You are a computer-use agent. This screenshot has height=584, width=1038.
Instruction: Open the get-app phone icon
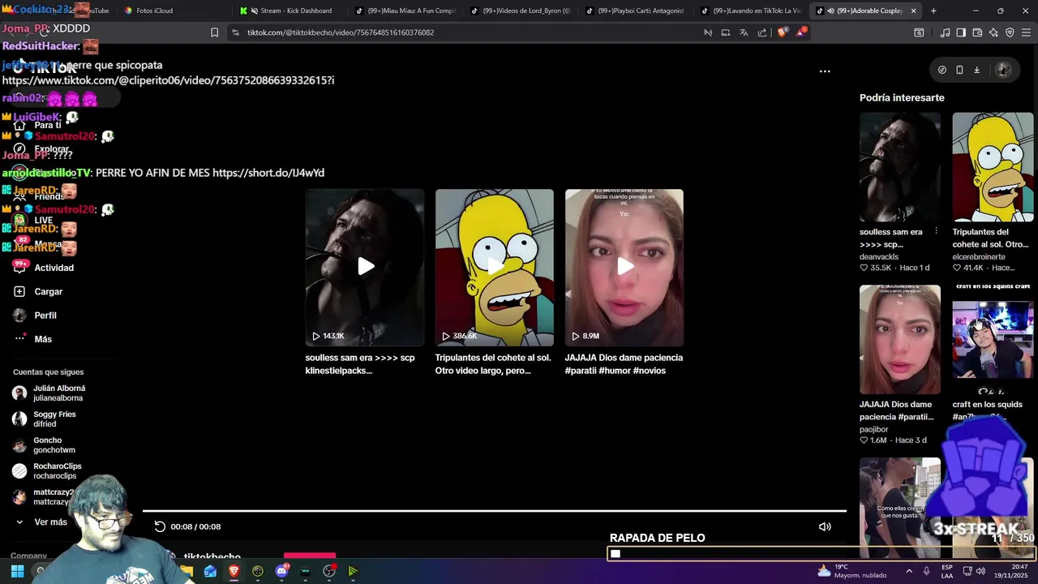(x=959, y=70)
